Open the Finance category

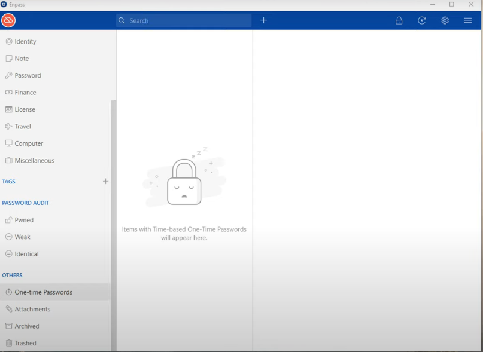(25, 92)
